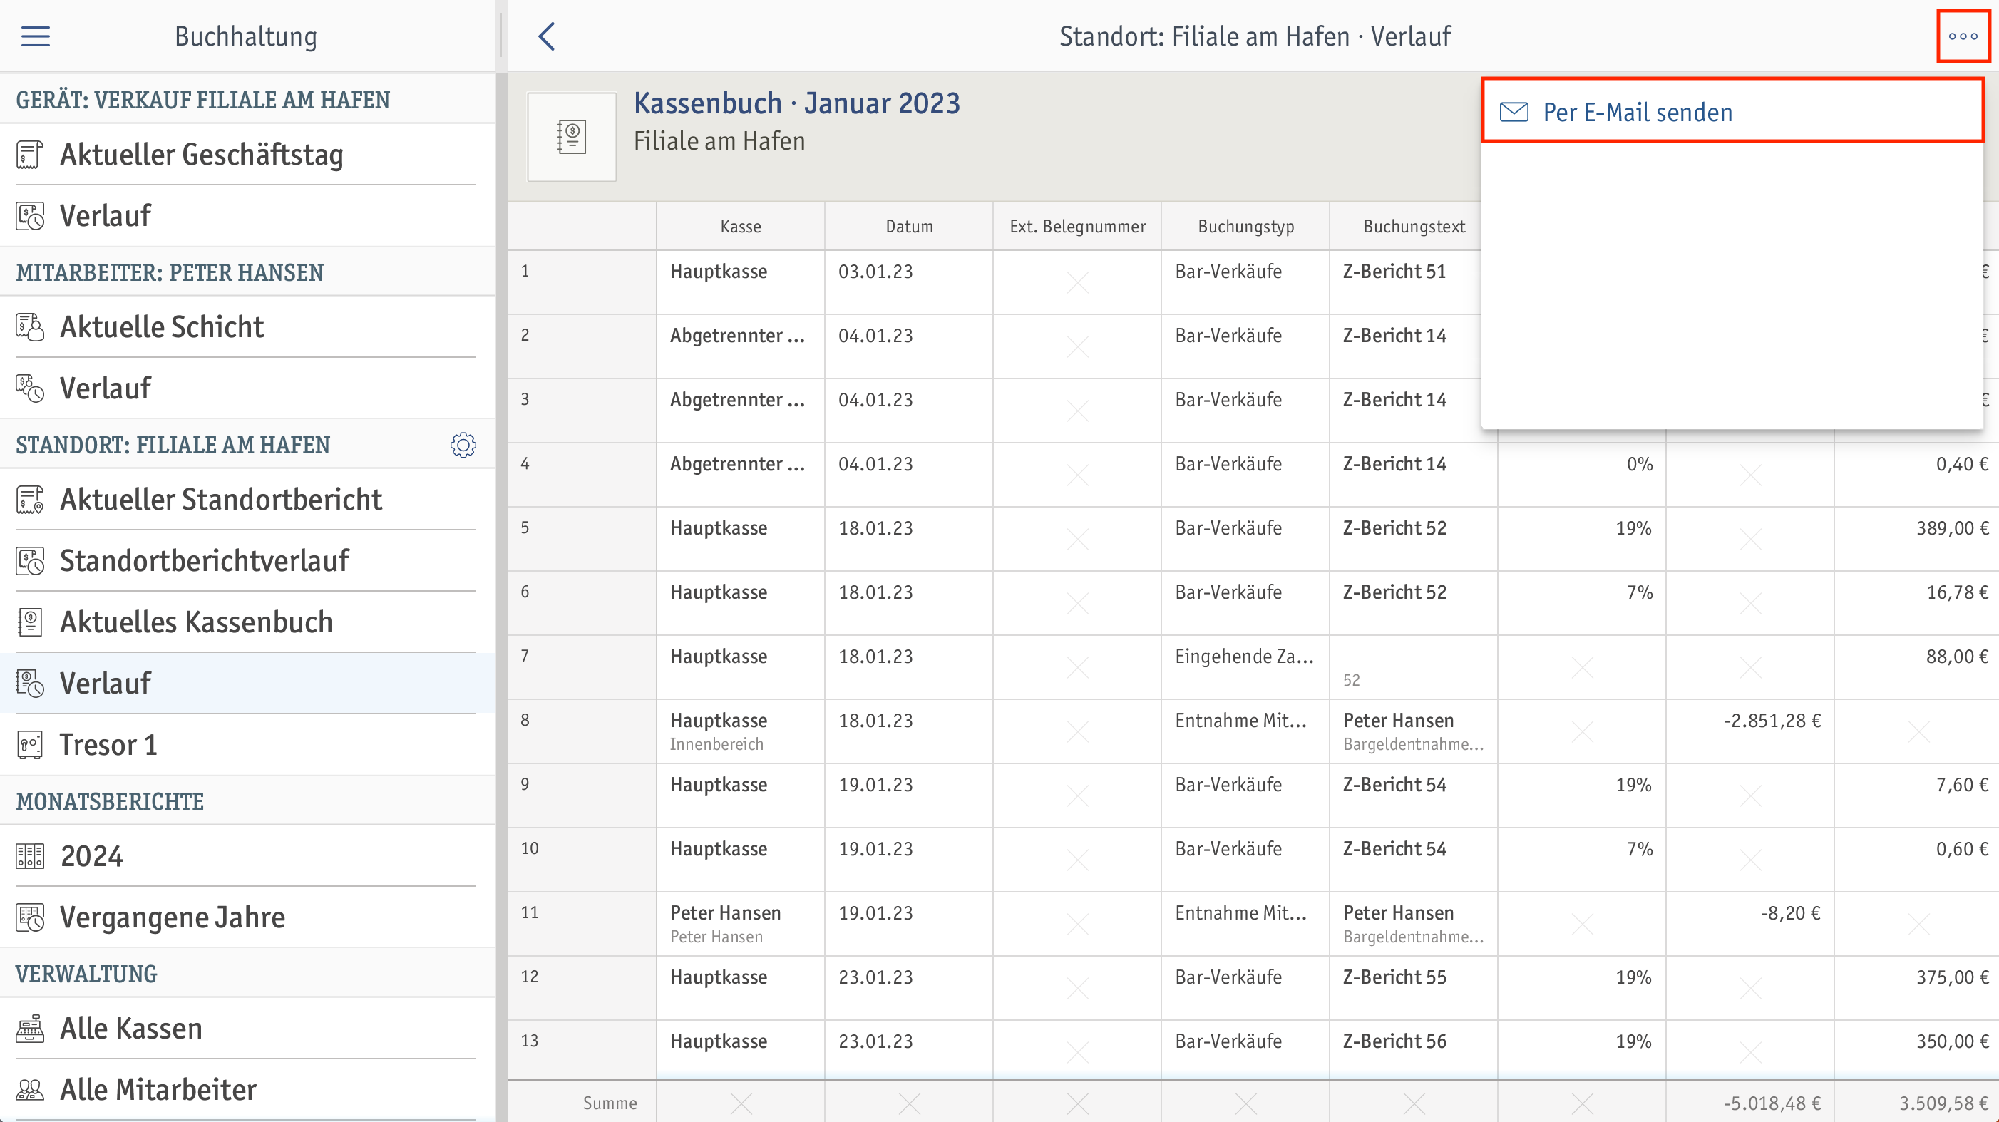This screenshot has width=1999, height=1122.
Task: Click Peter Hansen Kasse in row 11
Action: (x=726, y=913)
